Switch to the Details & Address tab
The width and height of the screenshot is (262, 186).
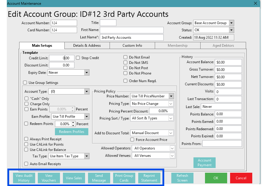(87, 45)
